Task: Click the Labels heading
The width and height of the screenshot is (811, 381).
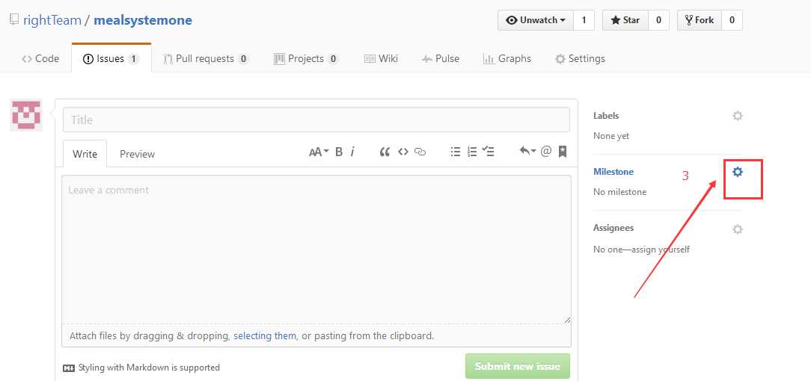Action: pos(606,116)
